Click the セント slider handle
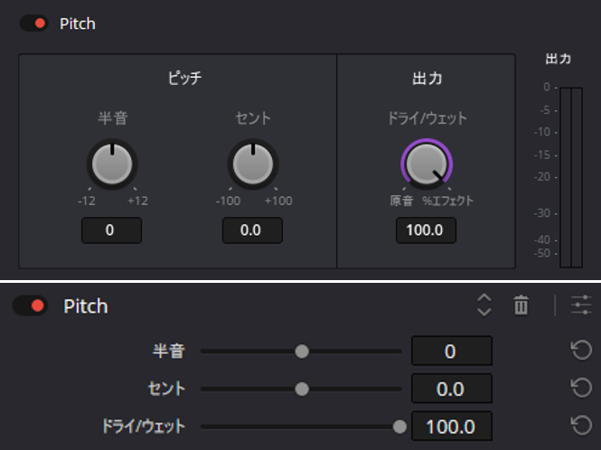The width and height of the screenshot is (601, 450). tap(302, 389)
